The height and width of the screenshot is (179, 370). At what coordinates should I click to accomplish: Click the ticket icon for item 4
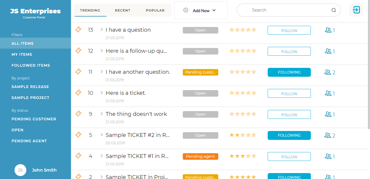[x=78, y=156]
